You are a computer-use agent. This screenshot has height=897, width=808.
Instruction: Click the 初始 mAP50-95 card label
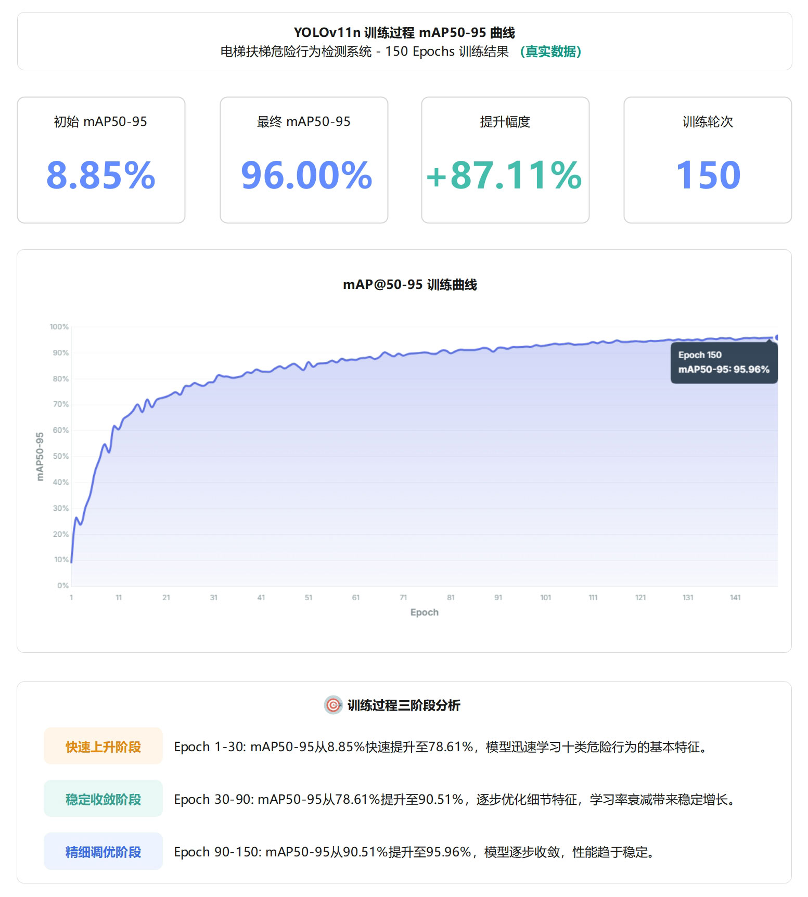(x=101, y=122)
